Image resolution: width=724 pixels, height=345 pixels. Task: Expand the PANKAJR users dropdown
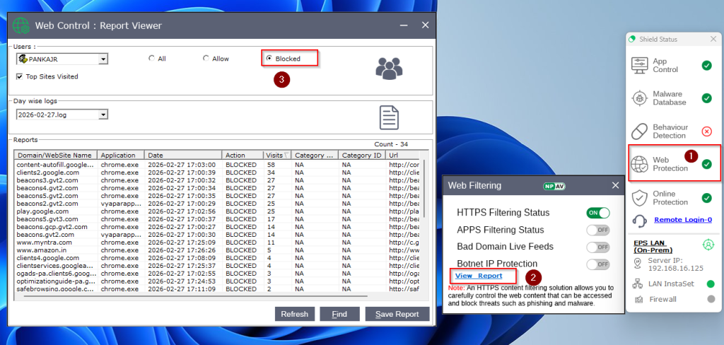point(103,59)
